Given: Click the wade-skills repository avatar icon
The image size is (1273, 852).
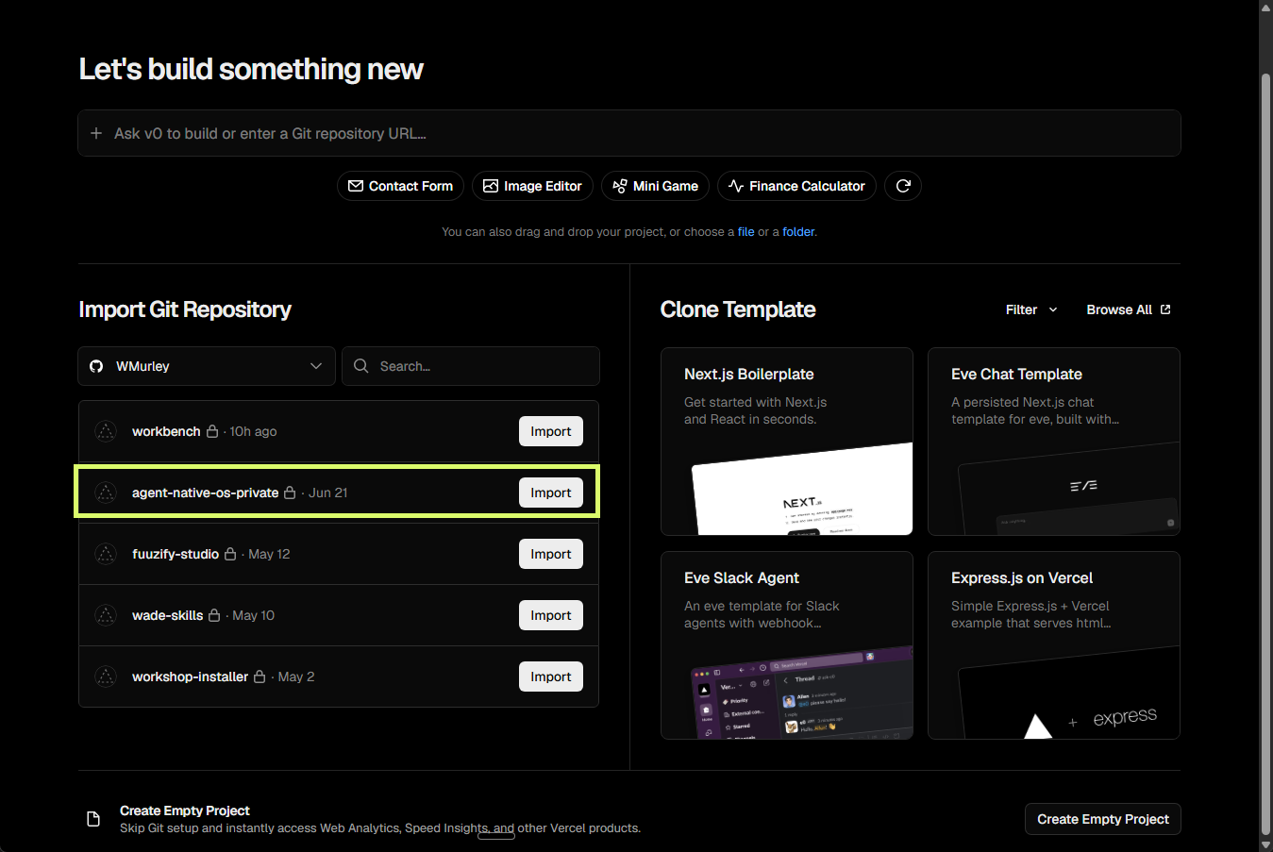Looking at the screenshot, I should pos(106,615).
